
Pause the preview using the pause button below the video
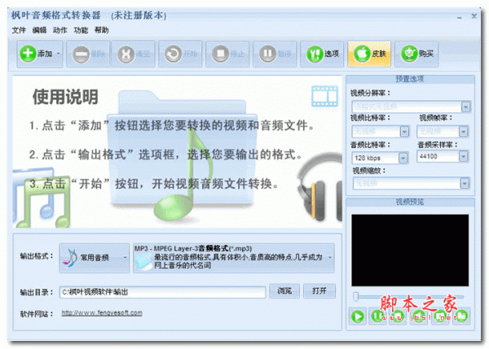coord(377,316)
